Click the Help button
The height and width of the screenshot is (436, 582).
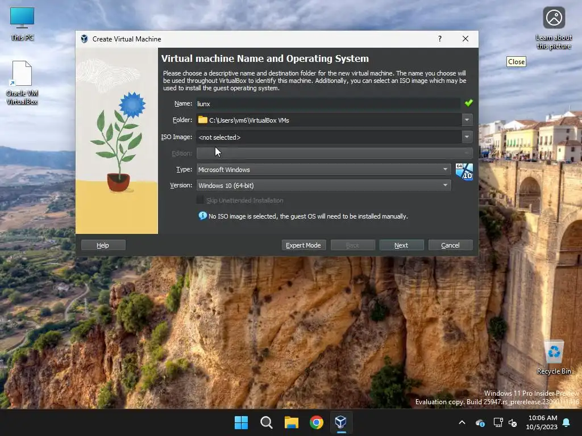coord(103,245)
